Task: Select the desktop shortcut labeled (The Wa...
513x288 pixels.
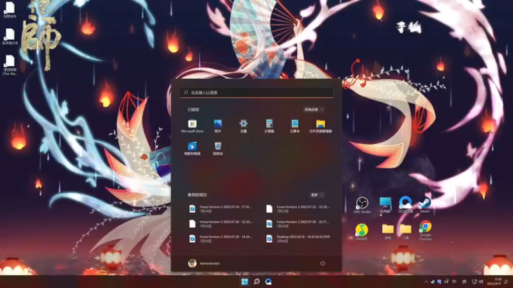Action: (x=10, y=65)
